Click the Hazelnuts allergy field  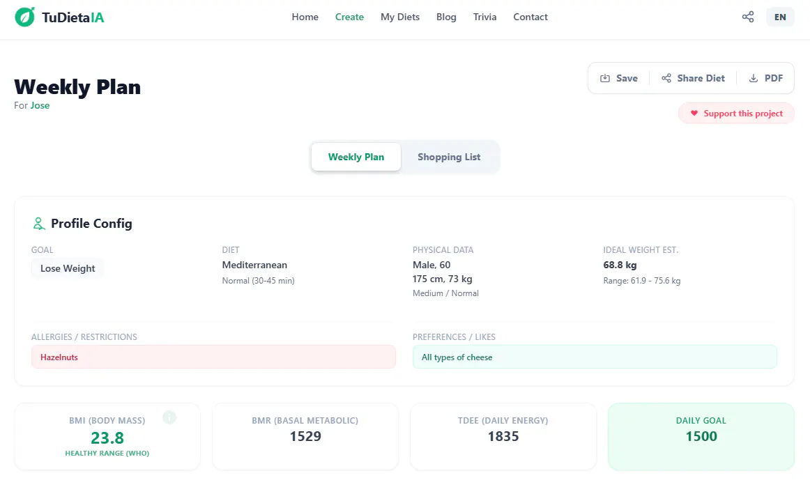pyautogui.click(x=213, y=357)
